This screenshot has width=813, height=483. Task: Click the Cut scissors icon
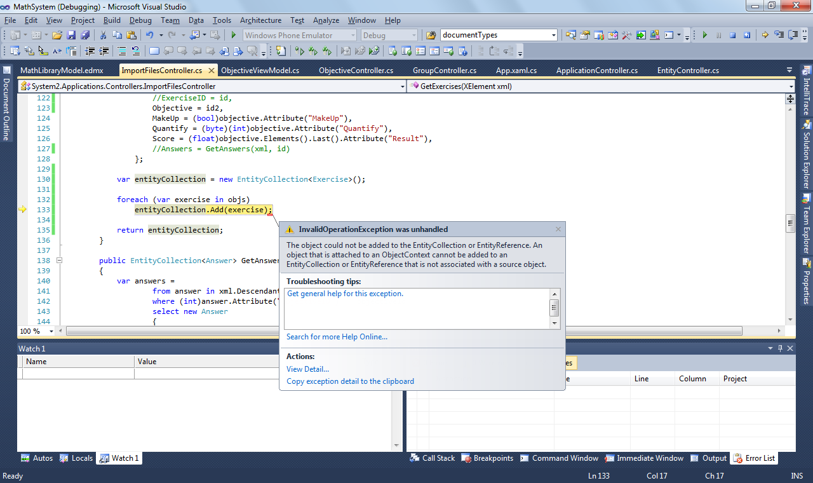click(103, 36)
